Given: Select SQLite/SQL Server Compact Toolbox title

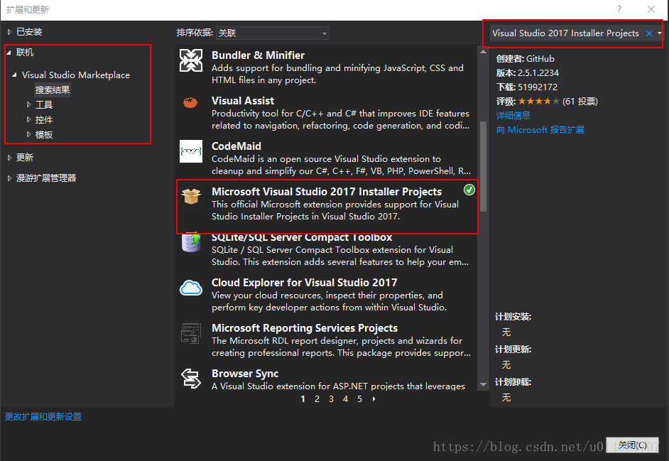Looking at the screenshot, I should point(302,237).
